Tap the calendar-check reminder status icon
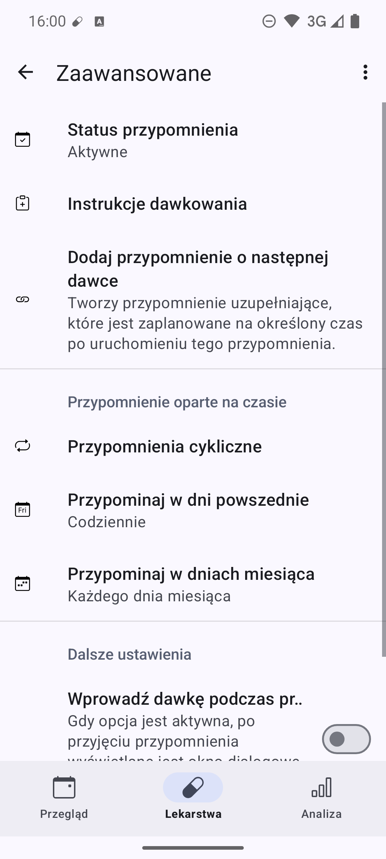This screenshot has width=386, height=859. (x=23, y=140)
